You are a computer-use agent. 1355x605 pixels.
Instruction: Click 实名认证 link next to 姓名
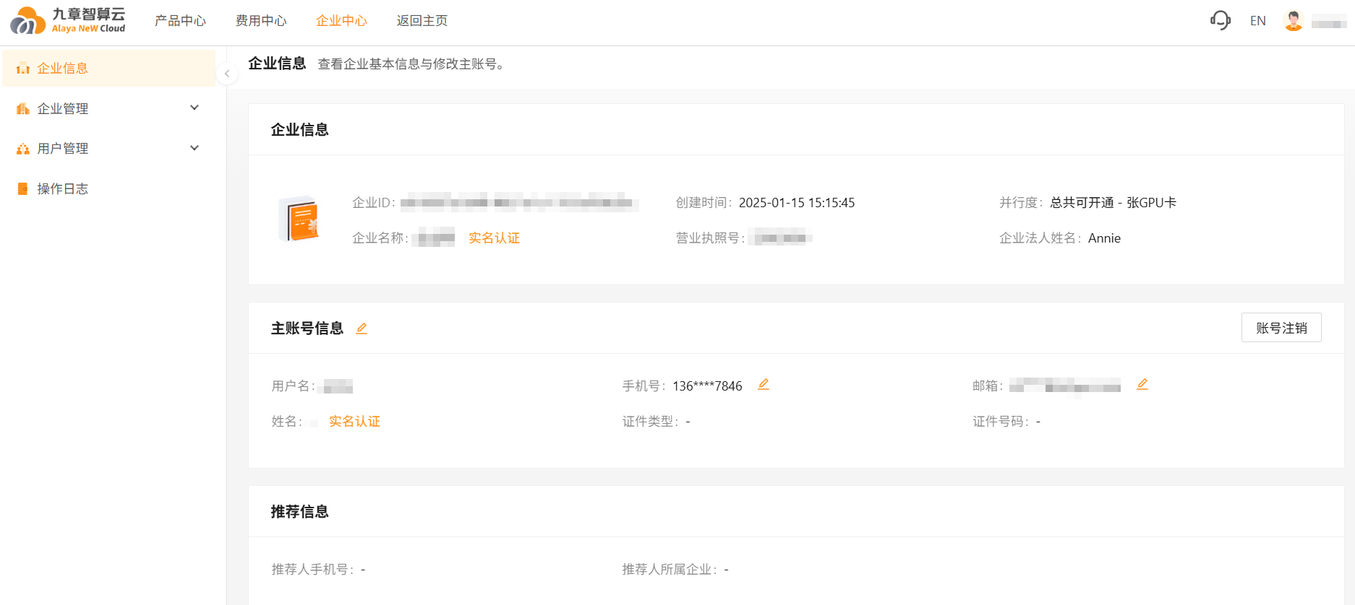click(x=354, y=422)
